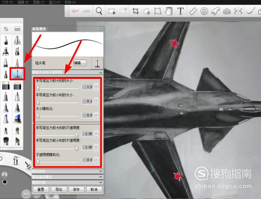Select the soft Eraser tool
261x199 pixels.
click(17, 85)
